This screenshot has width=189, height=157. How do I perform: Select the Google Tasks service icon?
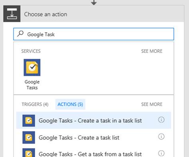click(x=32, y=68)
